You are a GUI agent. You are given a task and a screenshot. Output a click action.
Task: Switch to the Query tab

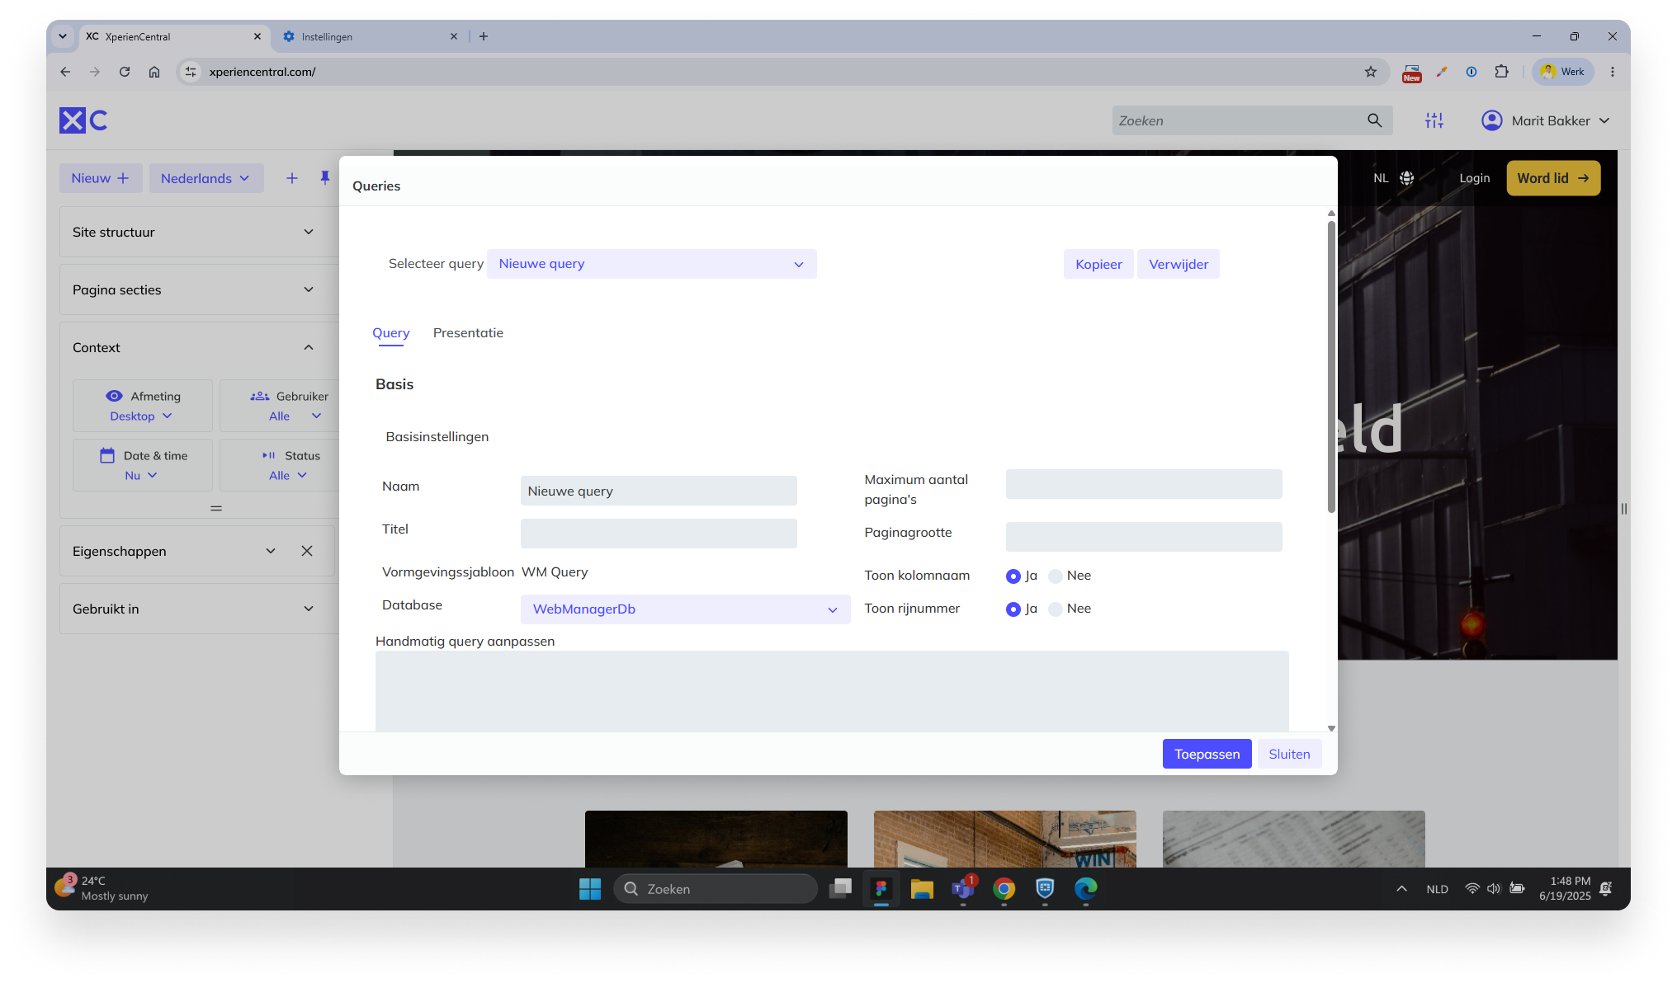click(x=390, y=333)
